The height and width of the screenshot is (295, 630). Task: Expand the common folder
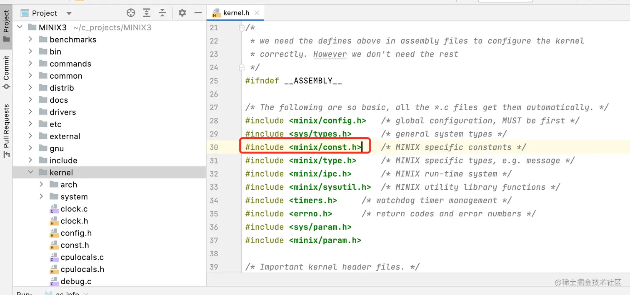pos(30,76)
